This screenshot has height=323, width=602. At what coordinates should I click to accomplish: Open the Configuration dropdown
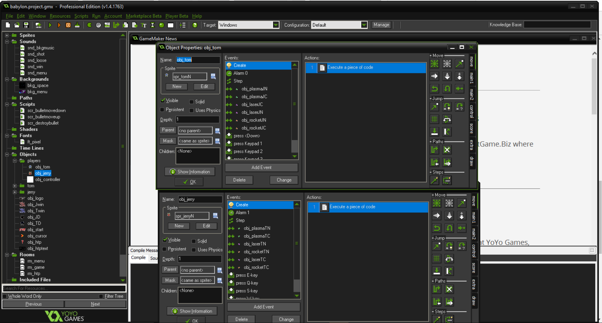point(364,25)
